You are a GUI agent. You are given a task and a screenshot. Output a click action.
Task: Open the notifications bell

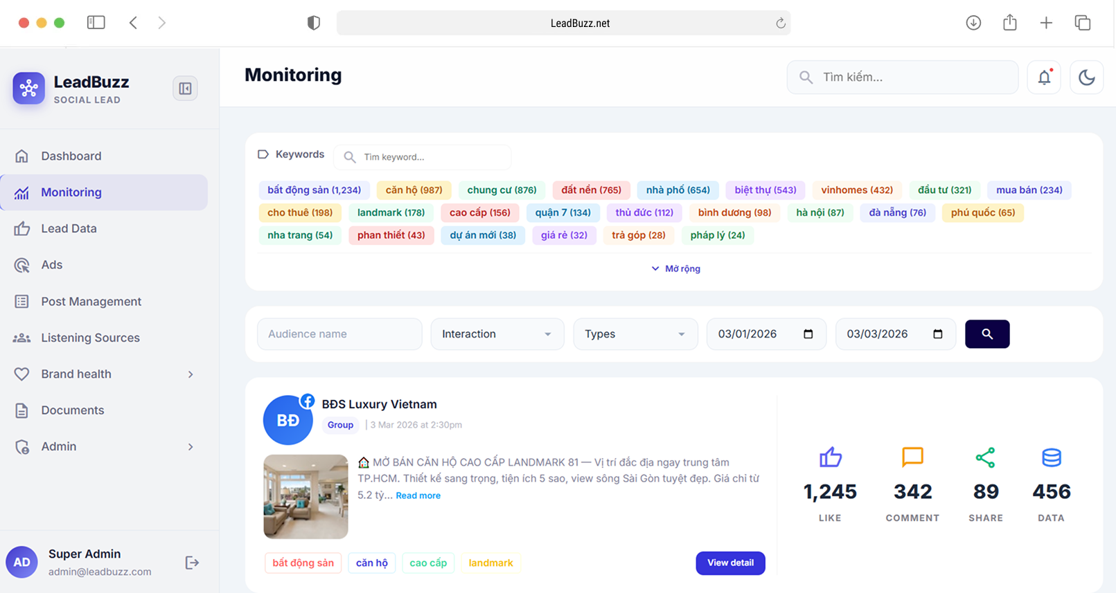click(x=1044, y=77)
